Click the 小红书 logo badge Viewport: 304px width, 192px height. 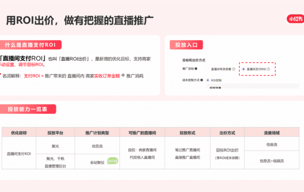pos(295,19)
